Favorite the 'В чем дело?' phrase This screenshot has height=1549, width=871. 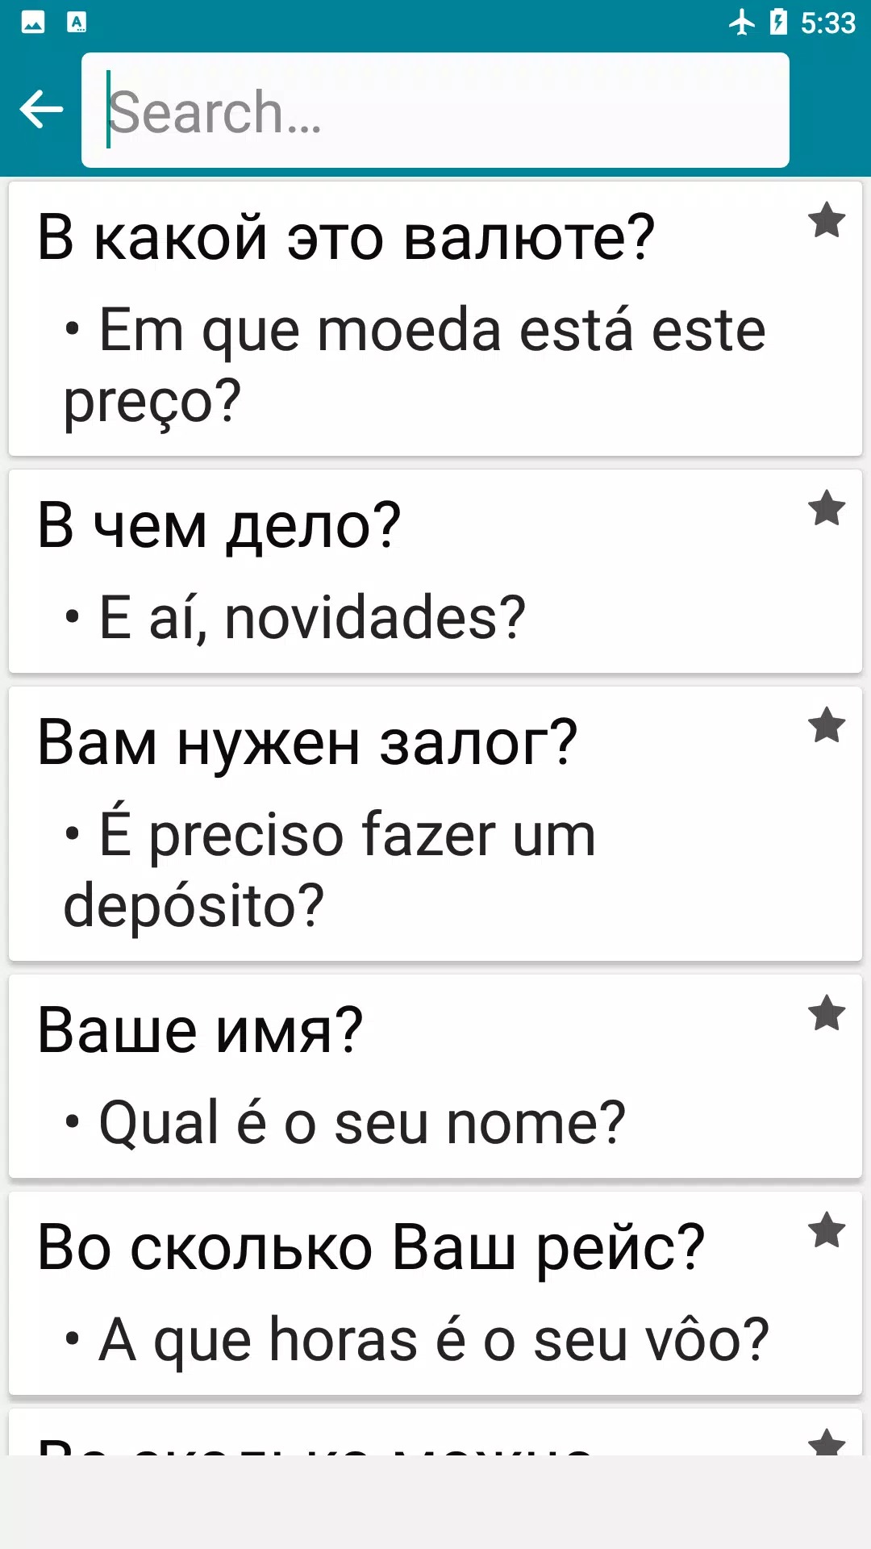point(827,508)
